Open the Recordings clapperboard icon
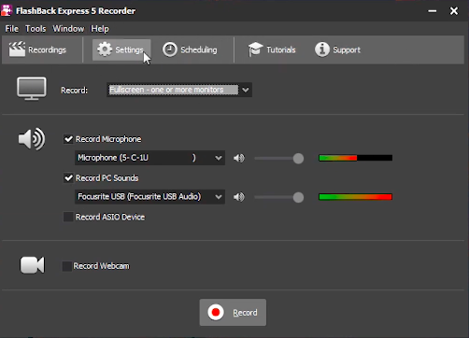Viewport: 469px width, 338px height. click(17, 49)
